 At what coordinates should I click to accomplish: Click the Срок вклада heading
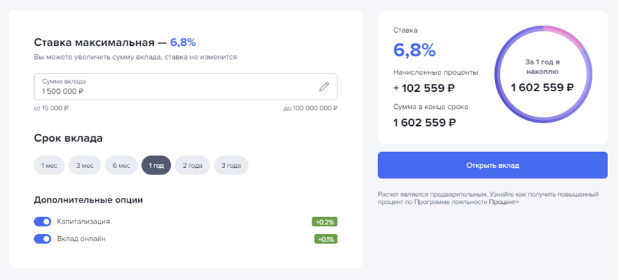point(68,138)
